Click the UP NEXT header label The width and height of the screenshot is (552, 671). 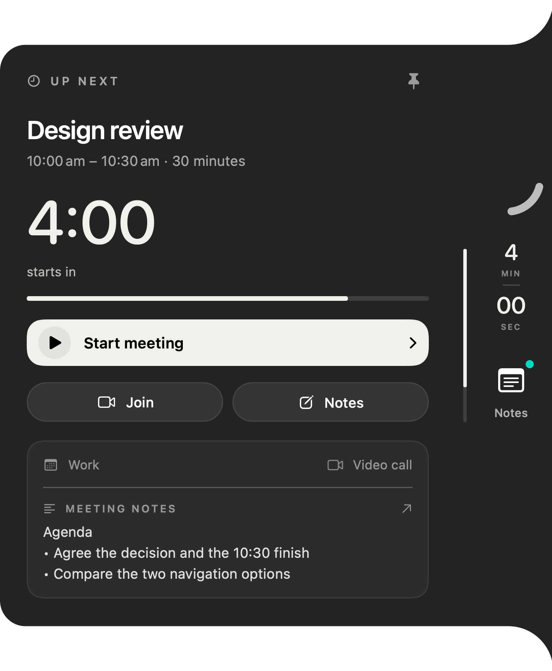pos(84,81)
